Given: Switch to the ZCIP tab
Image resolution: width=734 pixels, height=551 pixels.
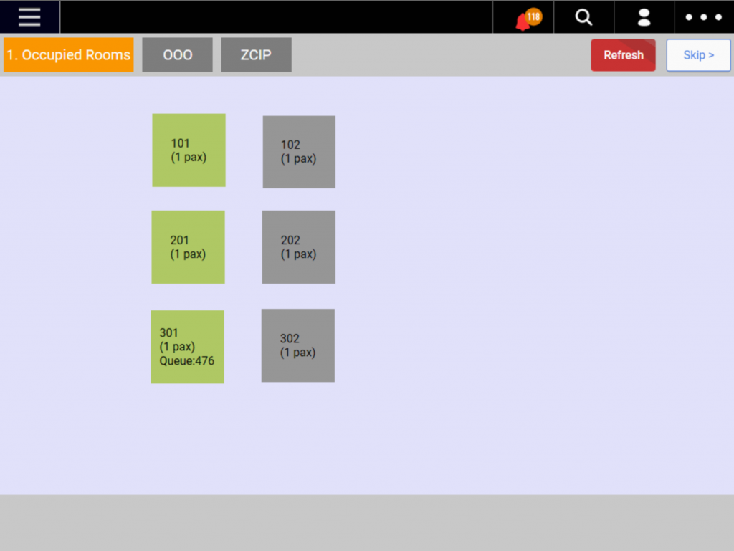Looking at the screenshot, I should (x=256, y=55).
